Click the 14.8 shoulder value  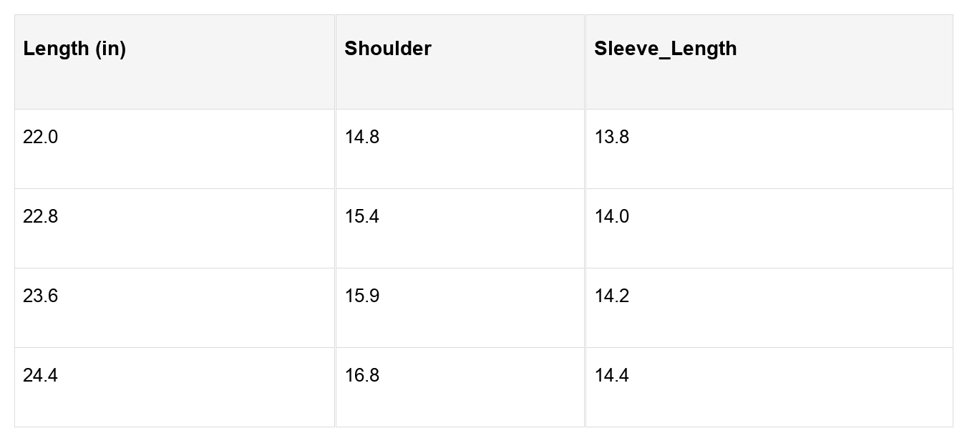[x=362, y=137]
